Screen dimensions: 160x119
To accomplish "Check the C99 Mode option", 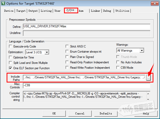I will point(118,68).
